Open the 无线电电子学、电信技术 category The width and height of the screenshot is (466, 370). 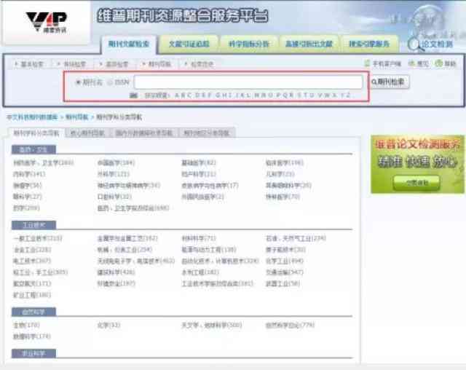tap(136, 261)
